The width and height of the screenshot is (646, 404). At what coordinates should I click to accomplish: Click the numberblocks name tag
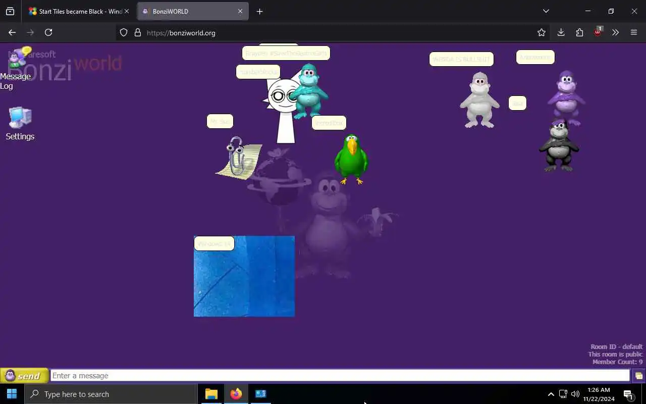[258, 72]
